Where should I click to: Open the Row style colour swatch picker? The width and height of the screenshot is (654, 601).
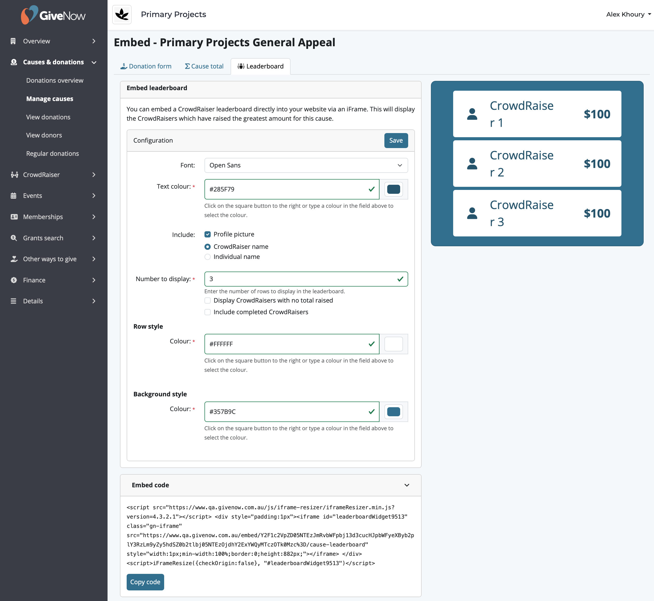[x=394, y=344]
